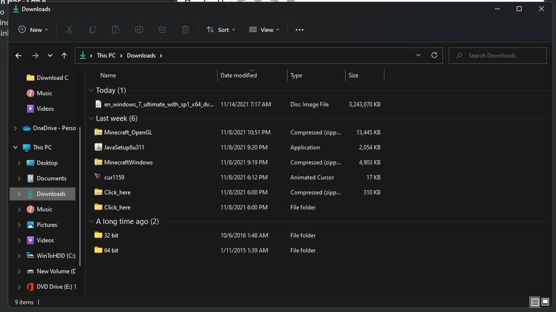Screen dimensions: 556x312
Task: Open the New item dropdown
Action: pyautogui.click(x=33, y=30)
